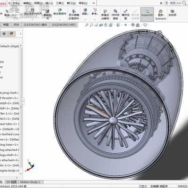This screenshot has width=188, height=188.
Task: Click the Move Component (移动零部件) tool
Action: click(60, 12)
